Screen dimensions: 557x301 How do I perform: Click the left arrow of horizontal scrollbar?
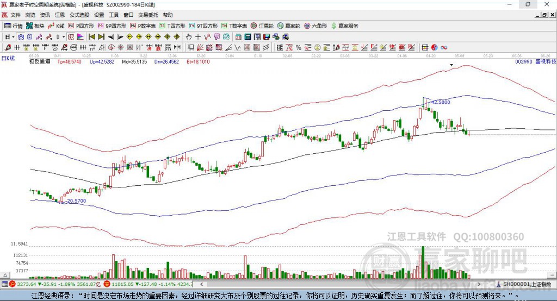click(201, 284)
